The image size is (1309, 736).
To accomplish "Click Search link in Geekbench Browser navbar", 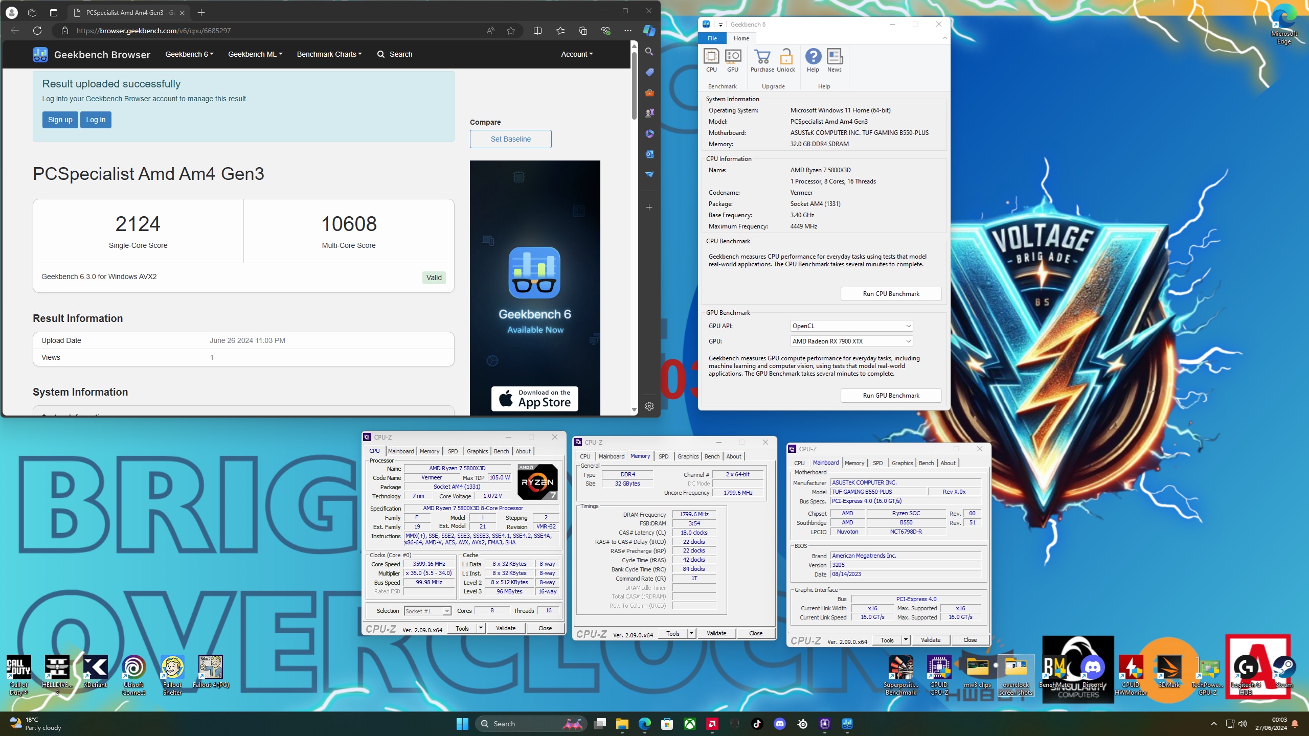I will pyautogui.click(x=394, y=54).
